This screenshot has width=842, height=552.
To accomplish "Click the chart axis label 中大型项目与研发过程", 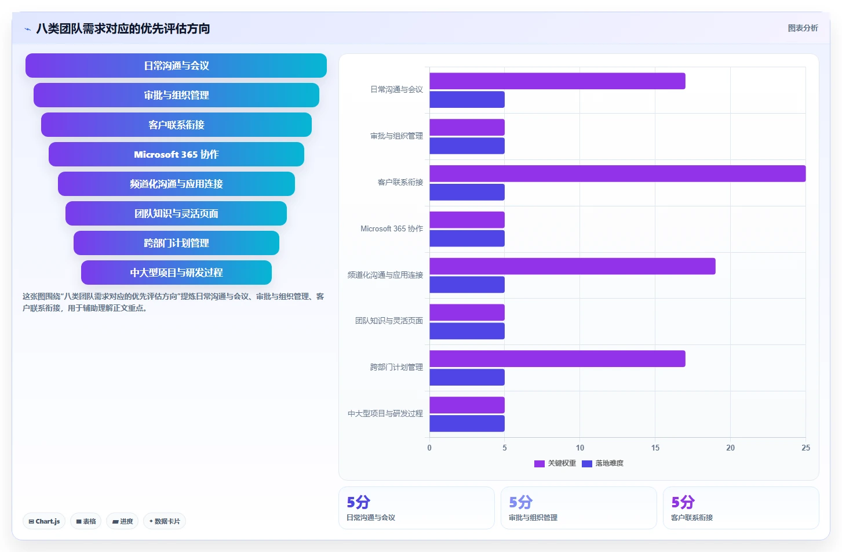I will coord(385,413).
